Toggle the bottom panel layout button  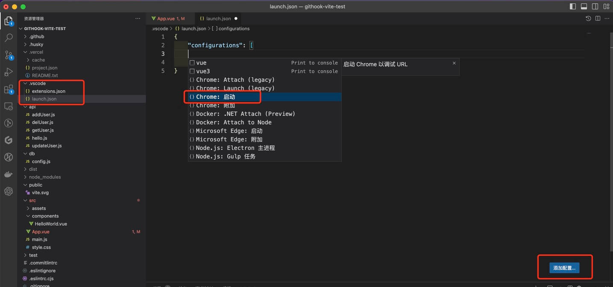tap(584, 6)
